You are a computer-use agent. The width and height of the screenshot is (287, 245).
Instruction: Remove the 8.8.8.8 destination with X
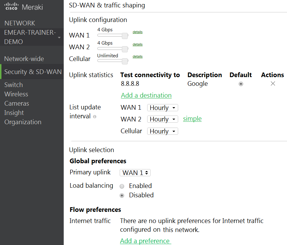[x=273, y=84]
